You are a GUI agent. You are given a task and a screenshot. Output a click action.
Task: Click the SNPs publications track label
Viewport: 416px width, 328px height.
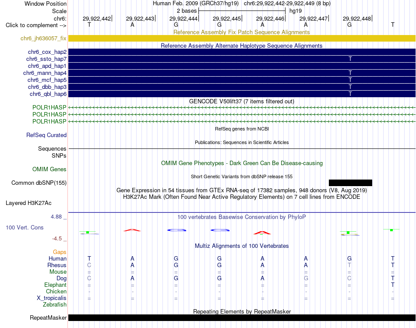click(x=59, y=155)
